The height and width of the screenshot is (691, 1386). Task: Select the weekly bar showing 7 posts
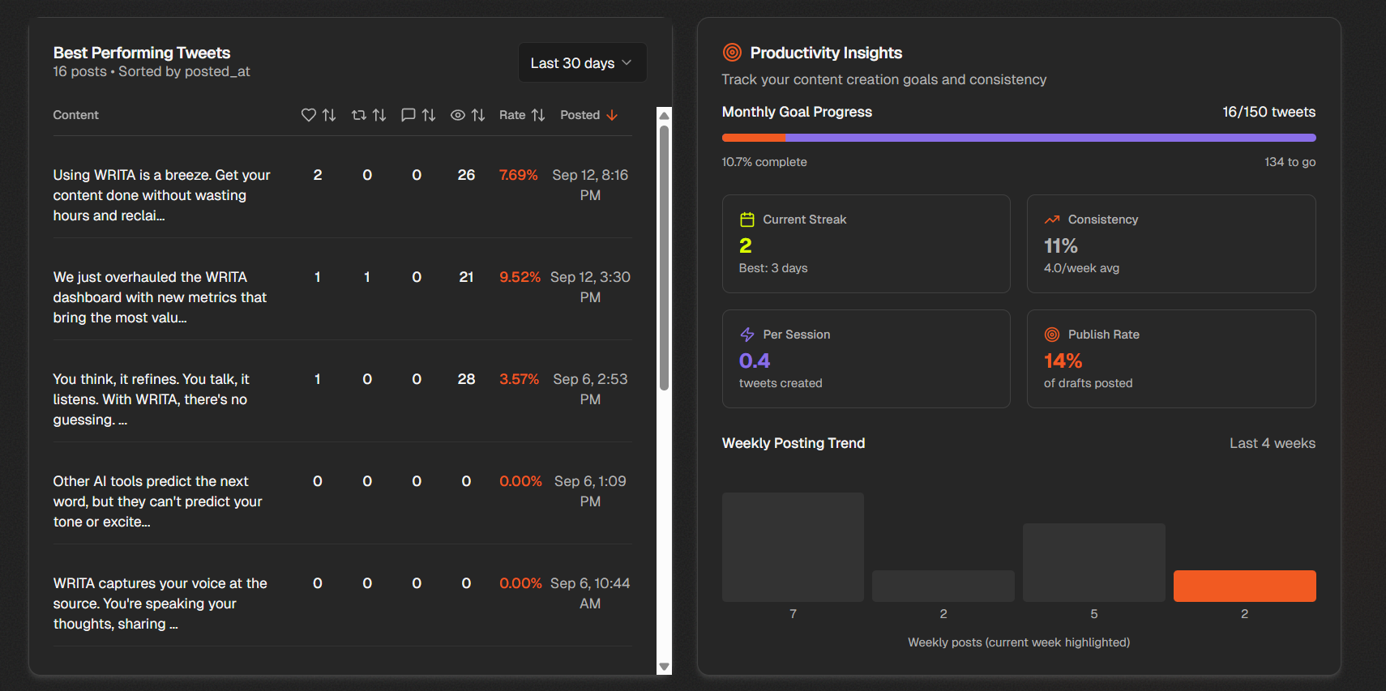pyautogui.click(x=793, y=547)
